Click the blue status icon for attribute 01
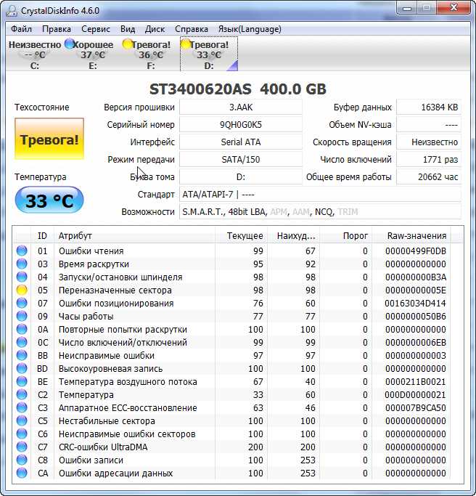 (x=22, y=251)
